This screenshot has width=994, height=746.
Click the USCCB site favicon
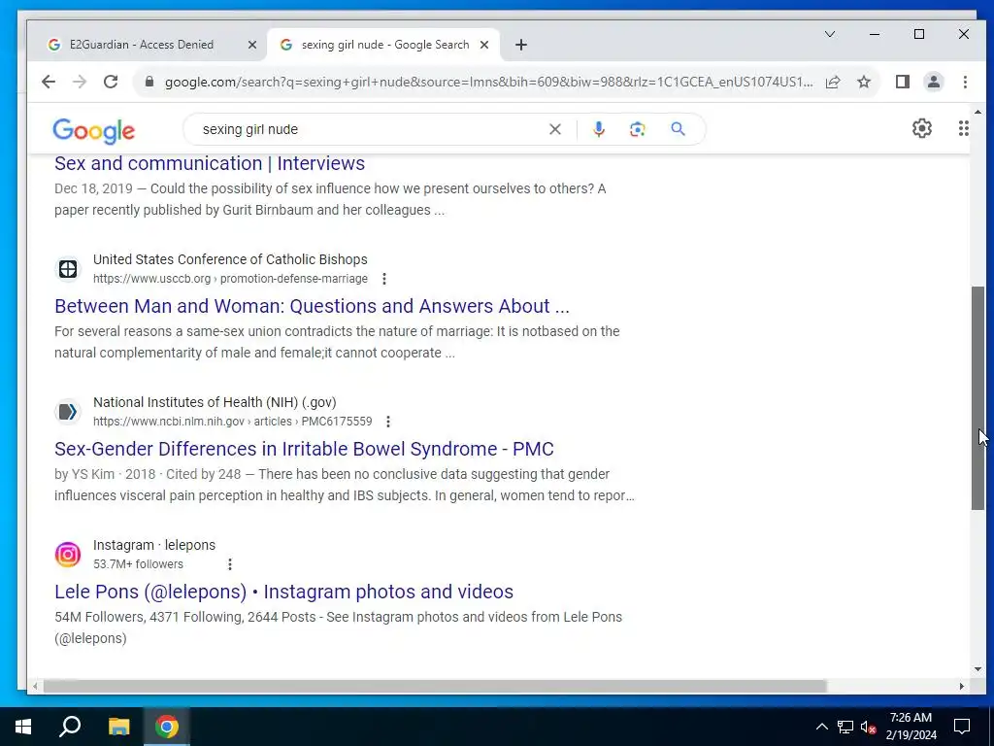tap(68, 269)
